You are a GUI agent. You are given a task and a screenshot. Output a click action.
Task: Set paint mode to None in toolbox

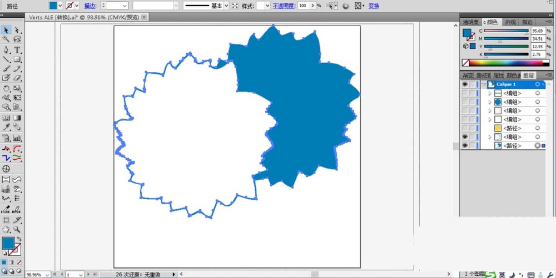click(x=19, y=262)
